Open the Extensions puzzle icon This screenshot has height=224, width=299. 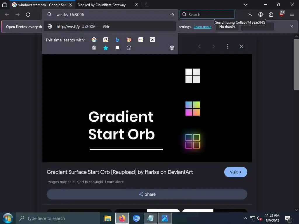[x=271, y=15]
